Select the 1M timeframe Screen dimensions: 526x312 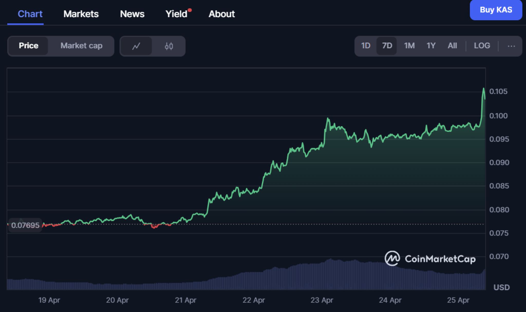click(x=409, y=46)
